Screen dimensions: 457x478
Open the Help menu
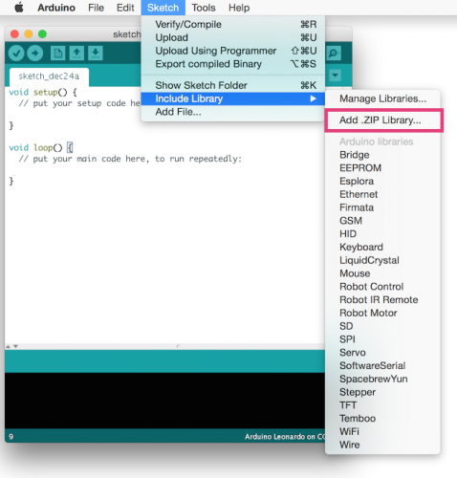click(239, 8)
